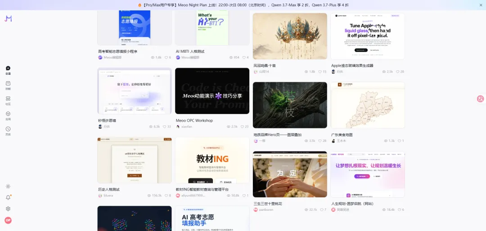This screenshot has width=486, height=231.
Task: Click the eye views icon on 三生三世十里桃花
Action: 306,210
